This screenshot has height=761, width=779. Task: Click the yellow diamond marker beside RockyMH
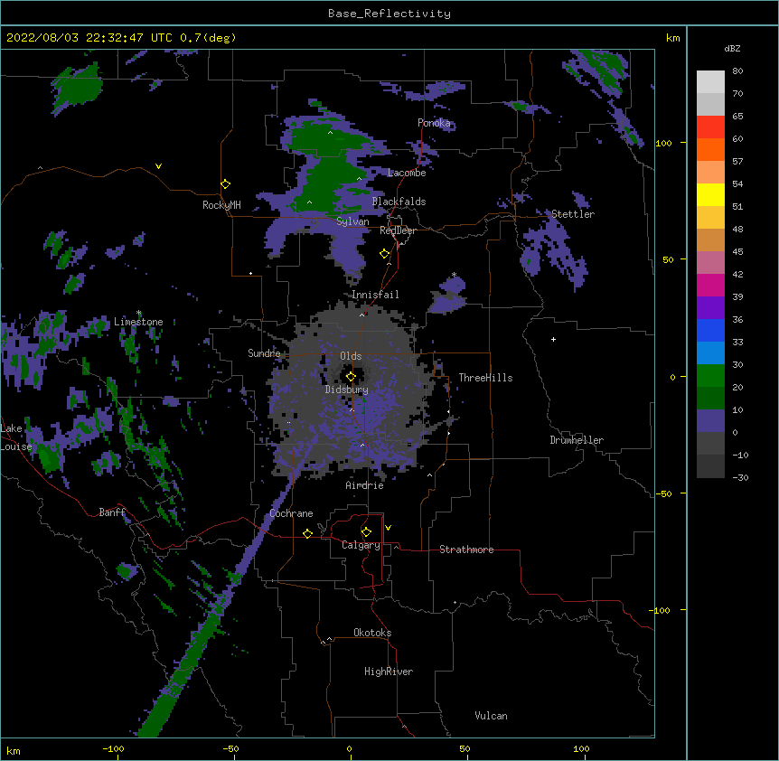[226, 184]
